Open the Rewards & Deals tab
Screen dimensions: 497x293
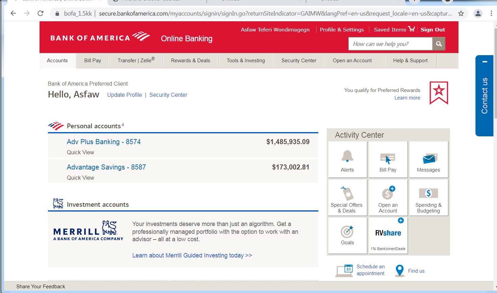coord(191,61)
